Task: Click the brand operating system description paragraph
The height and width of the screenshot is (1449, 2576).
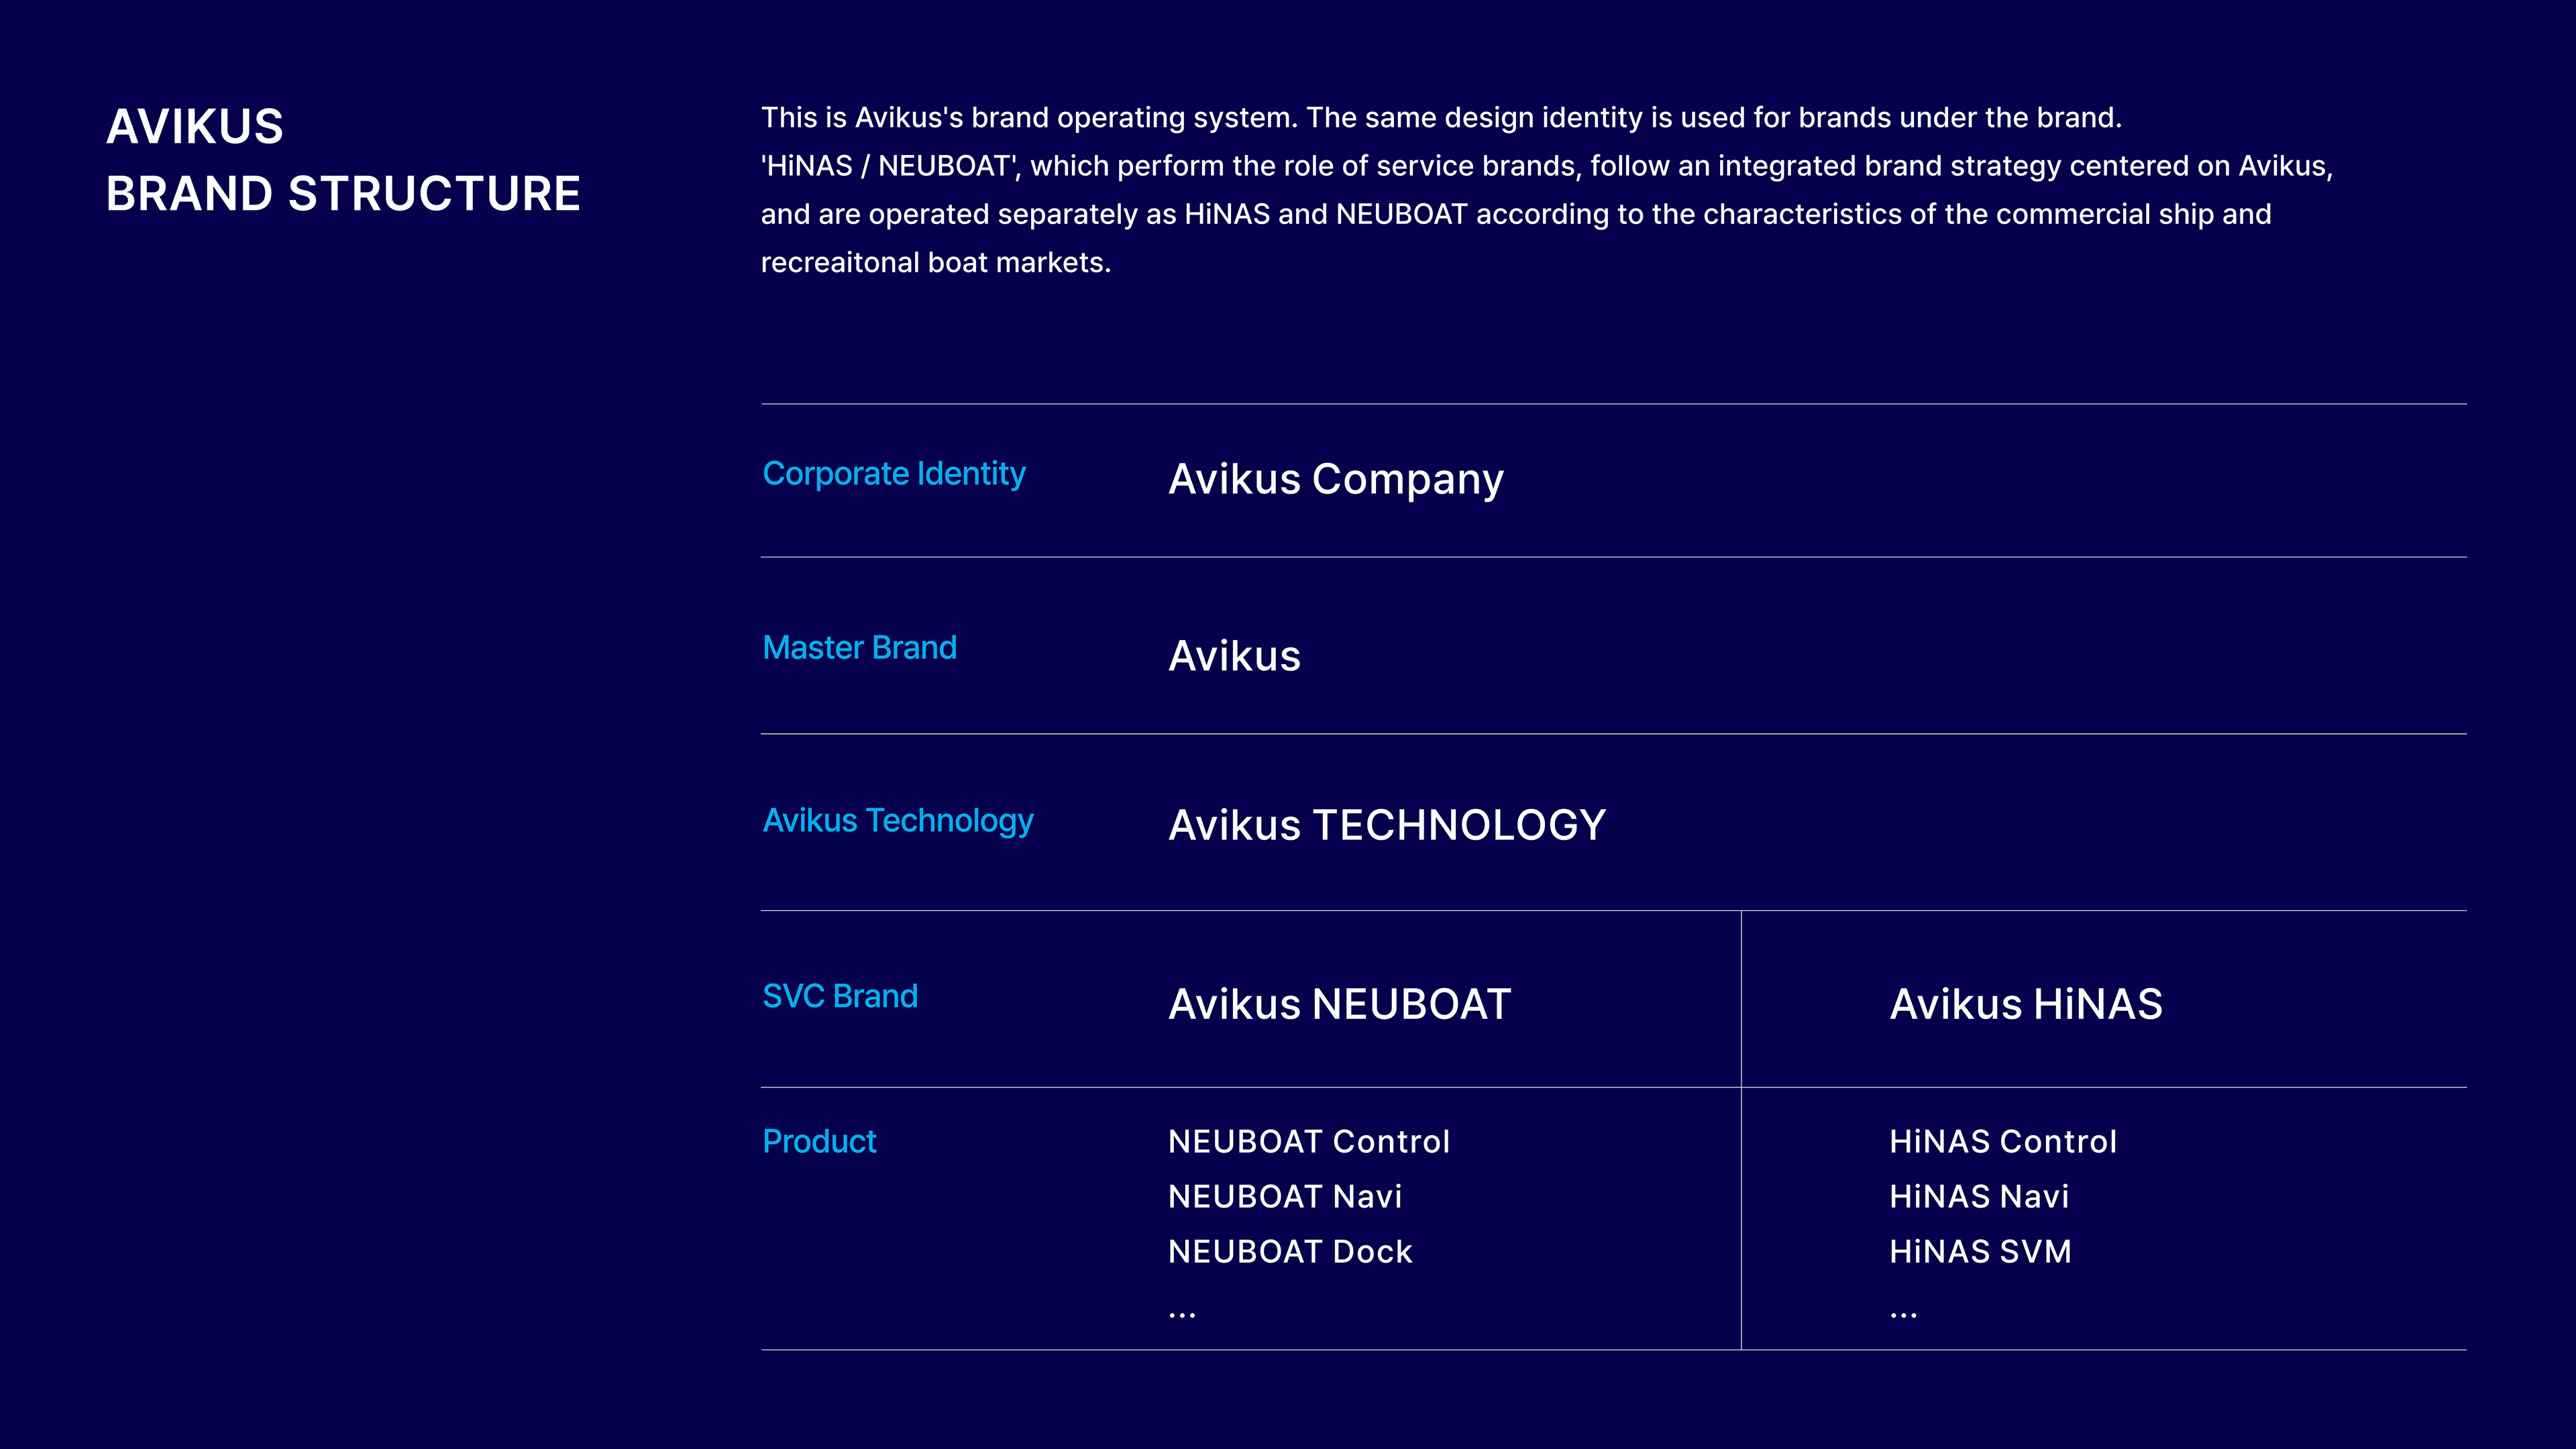Action: point(1547,190)
